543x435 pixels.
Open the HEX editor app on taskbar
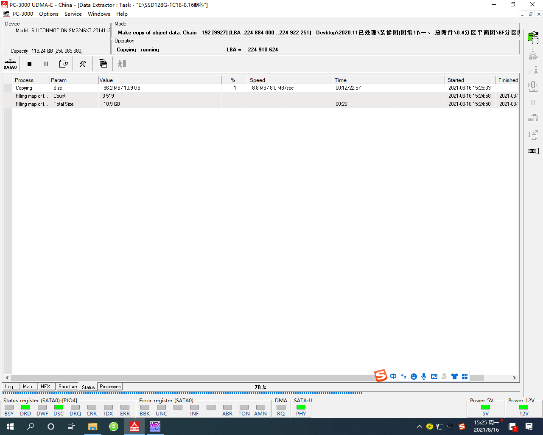tap(155, 427)
